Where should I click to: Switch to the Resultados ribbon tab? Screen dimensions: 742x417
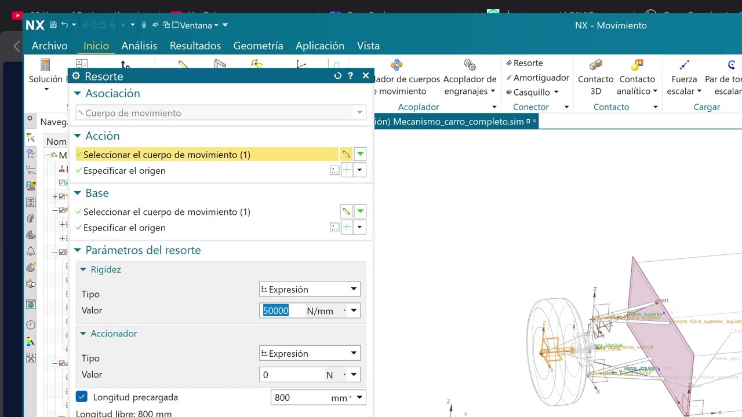pyautogui.click(x=195, y=46)
